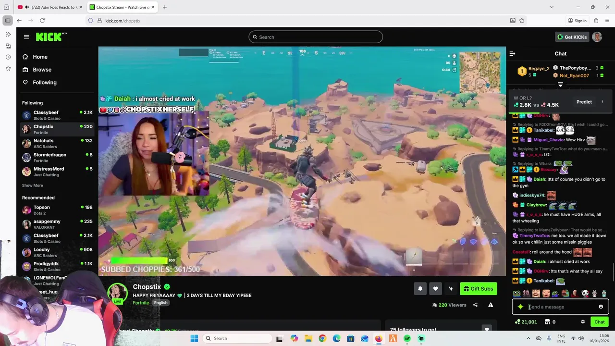Show hidden system tray icons
The height and width of the screenshot is (346, 615).
click(529, 338)
